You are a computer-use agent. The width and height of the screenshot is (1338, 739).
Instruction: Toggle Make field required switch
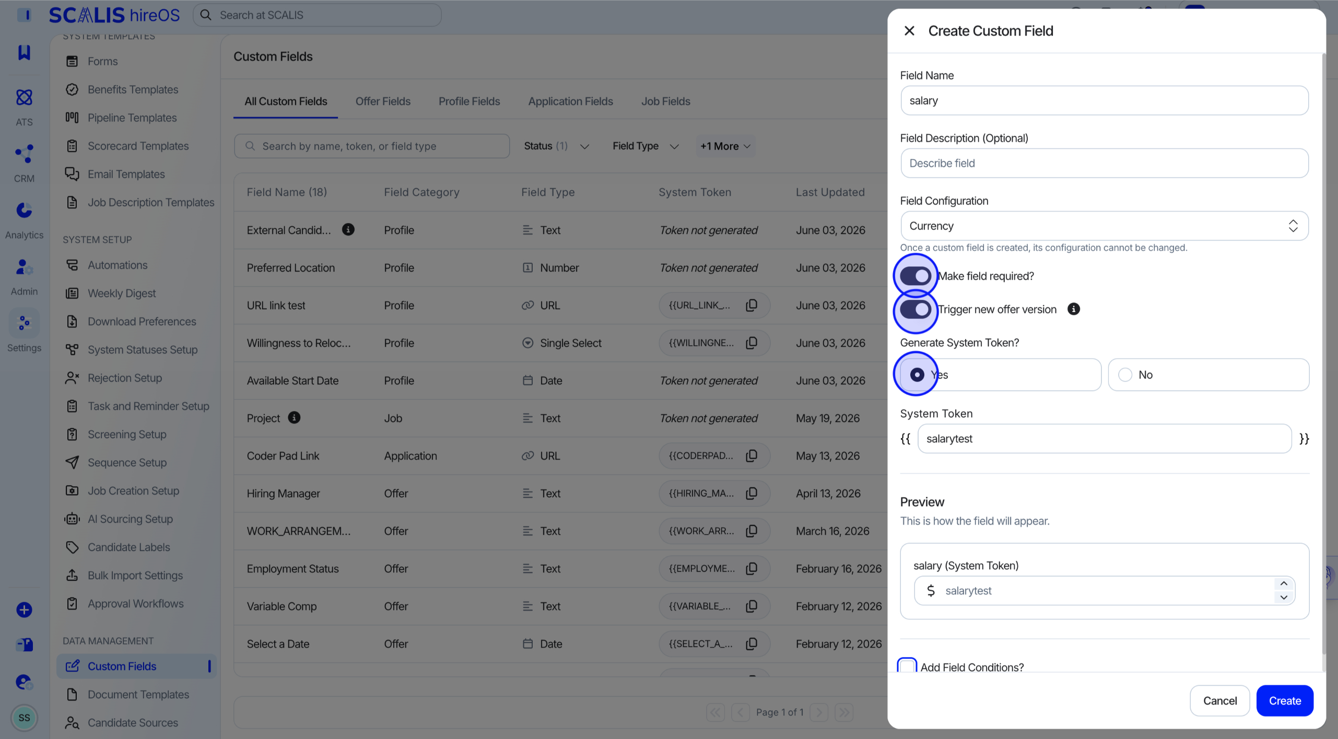pos(915,276)
